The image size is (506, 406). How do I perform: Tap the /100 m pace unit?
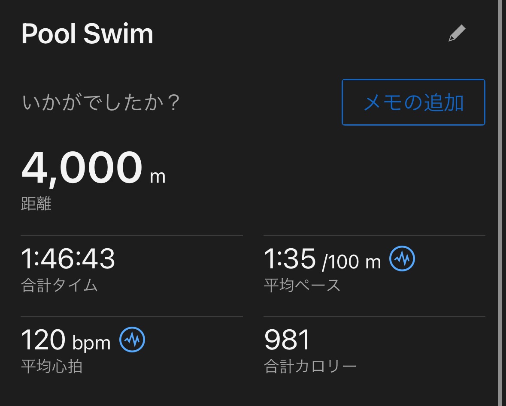[x=351, y=262]
